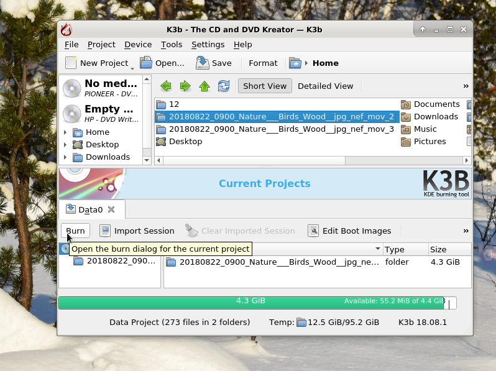Open the Tools menu
Viewport: 496px width, 371px height.
172,45
